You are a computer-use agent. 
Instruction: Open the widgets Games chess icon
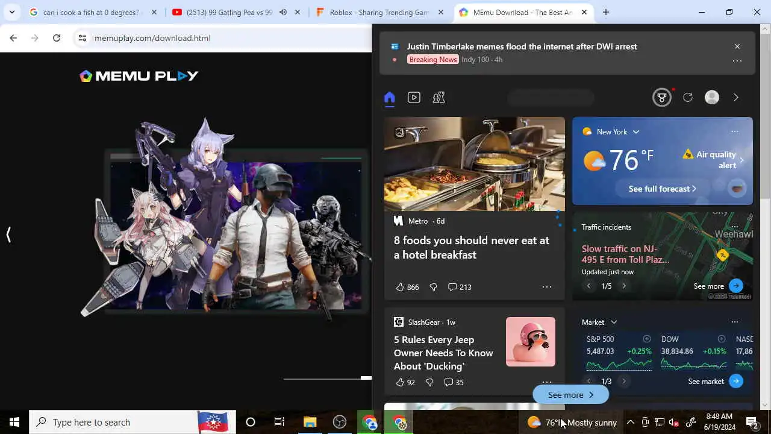(439, 98)
